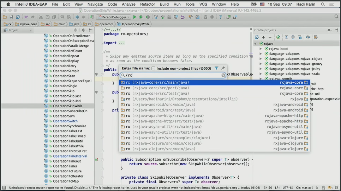
Task: Click the Save All floppy icon
Action: (11, 17)
